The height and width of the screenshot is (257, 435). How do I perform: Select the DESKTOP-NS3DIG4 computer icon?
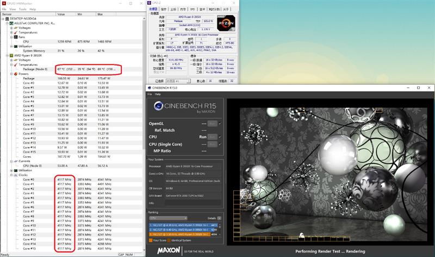pyautogui.click(x=7, y=18)
